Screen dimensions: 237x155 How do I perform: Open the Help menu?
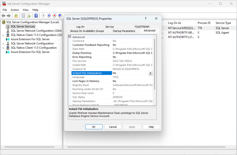(x=35, y=10)
